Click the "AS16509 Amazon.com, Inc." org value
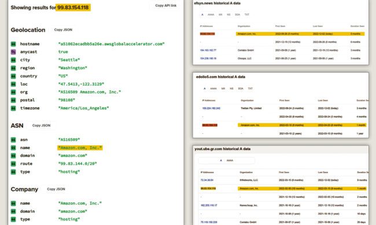This screenshot has width=376, height=225. point(90,92)
